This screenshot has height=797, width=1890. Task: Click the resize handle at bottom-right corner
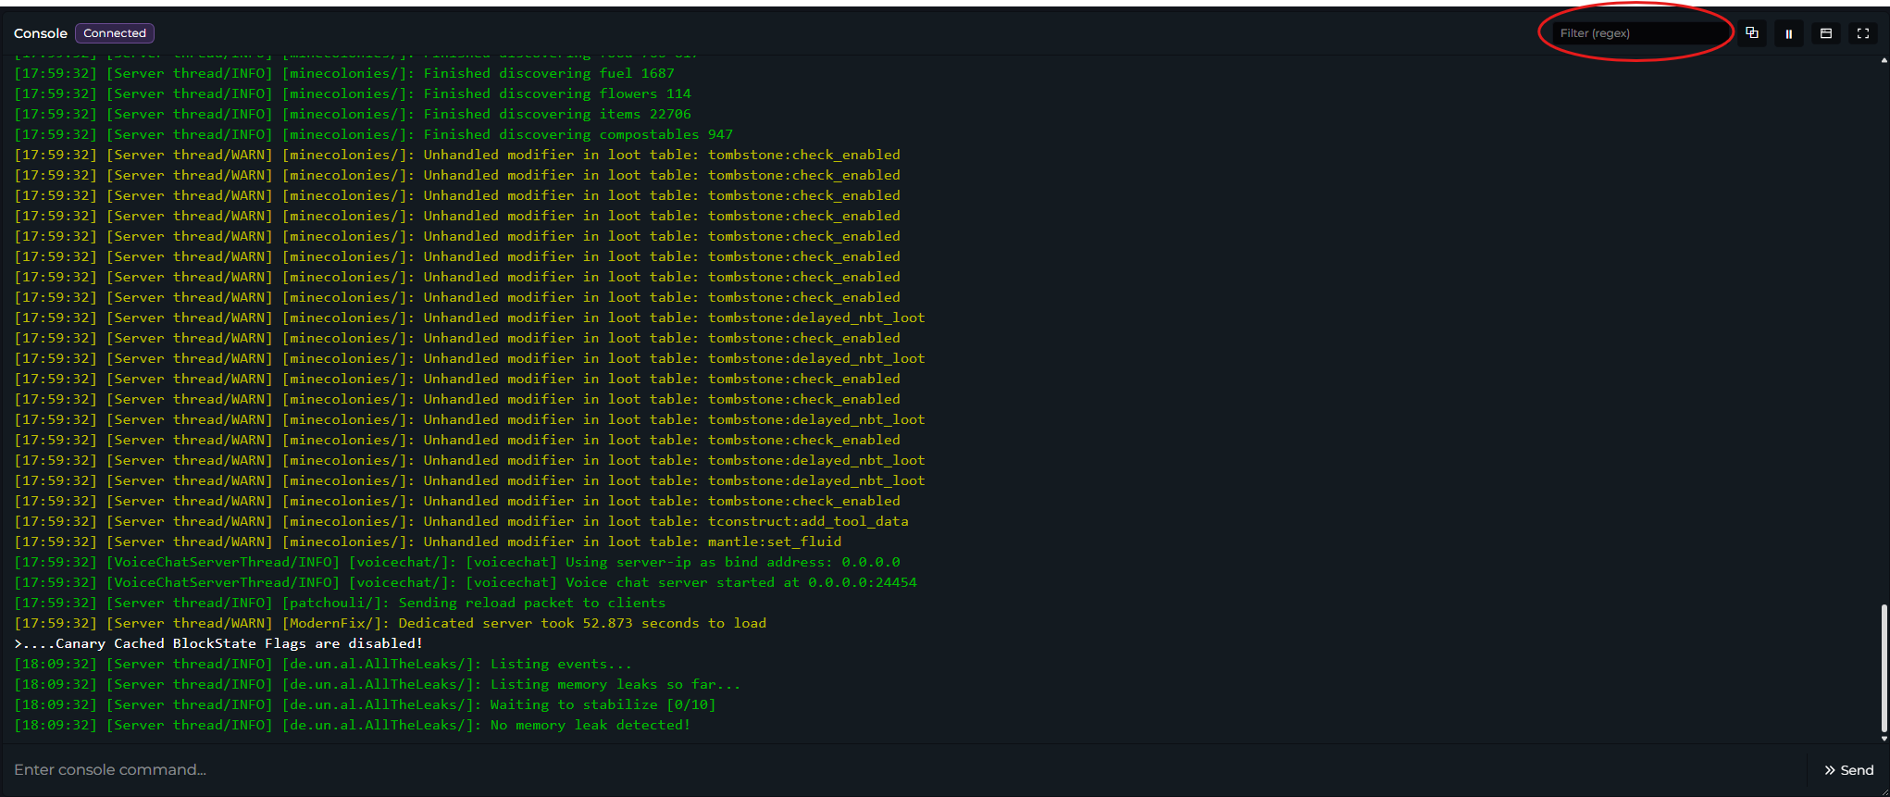pos(1884,791)
